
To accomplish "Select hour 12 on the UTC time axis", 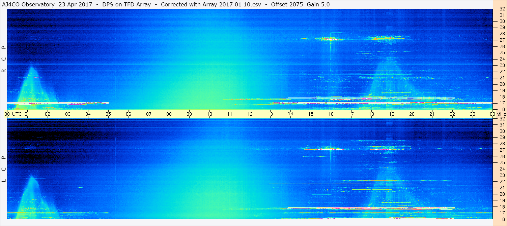I will (x=250, y=114).
